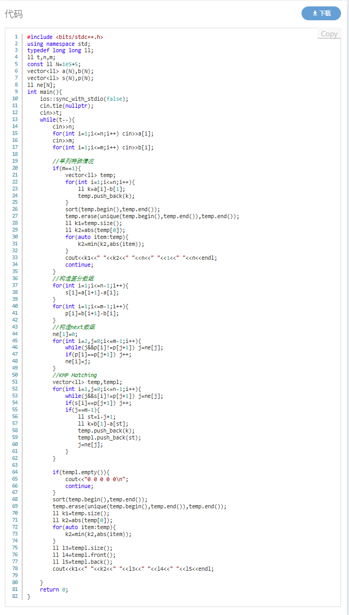Click the 'templ.push_back(st);' line
The image size is (349, 615).
pyautogui.click(x=109, y=437)
